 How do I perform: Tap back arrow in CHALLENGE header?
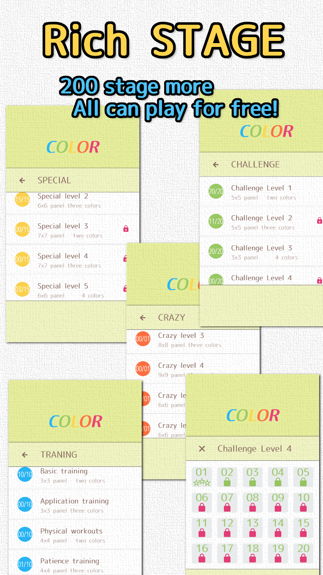(x=216, y=165)
